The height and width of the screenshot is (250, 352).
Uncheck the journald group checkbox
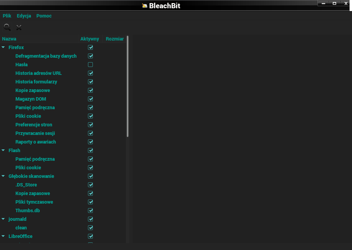[90, 219]
